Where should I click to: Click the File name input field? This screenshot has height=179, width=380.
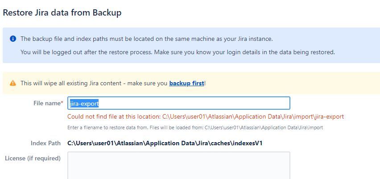pos(178,103)
